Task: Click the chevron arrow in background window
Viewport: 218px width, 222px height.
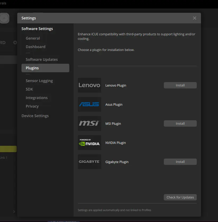Action: pos(14,212)
